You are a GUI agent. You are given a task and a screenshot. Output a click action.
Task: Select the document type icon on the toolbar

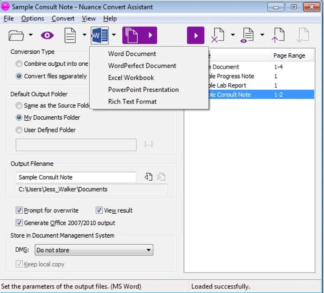tap(71, 35)
